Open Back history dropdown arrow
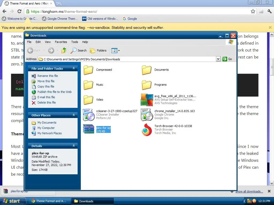 pyautogui.click(x=44, y=50)
